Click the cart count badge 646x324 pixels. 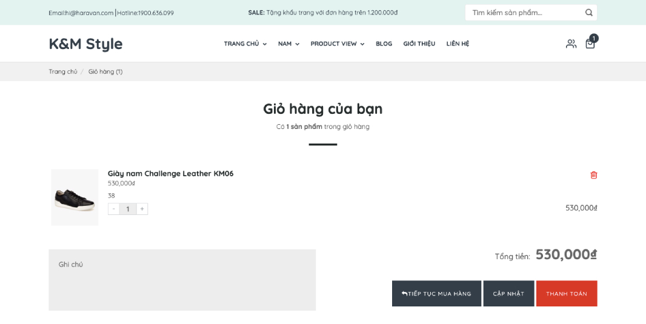pos(594,38)
